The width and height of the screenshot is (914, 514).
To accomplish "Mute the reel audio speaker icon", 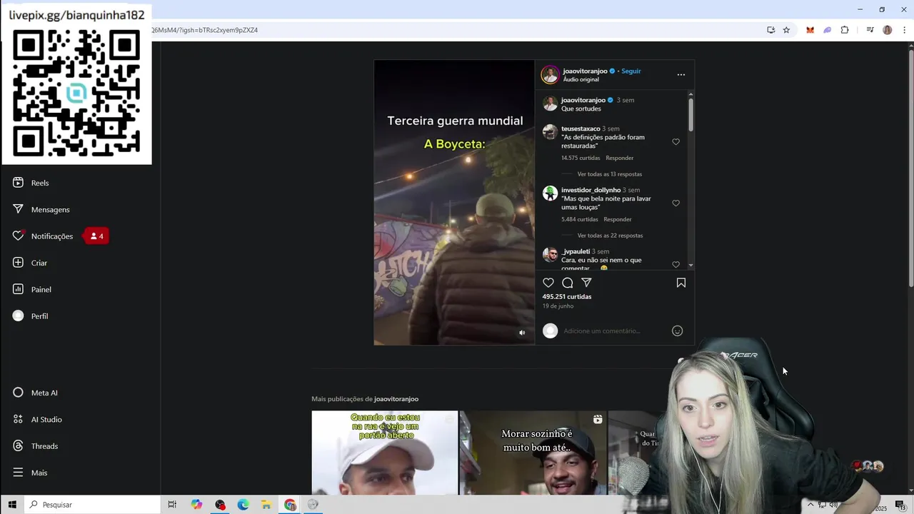I will coord(522,333).
